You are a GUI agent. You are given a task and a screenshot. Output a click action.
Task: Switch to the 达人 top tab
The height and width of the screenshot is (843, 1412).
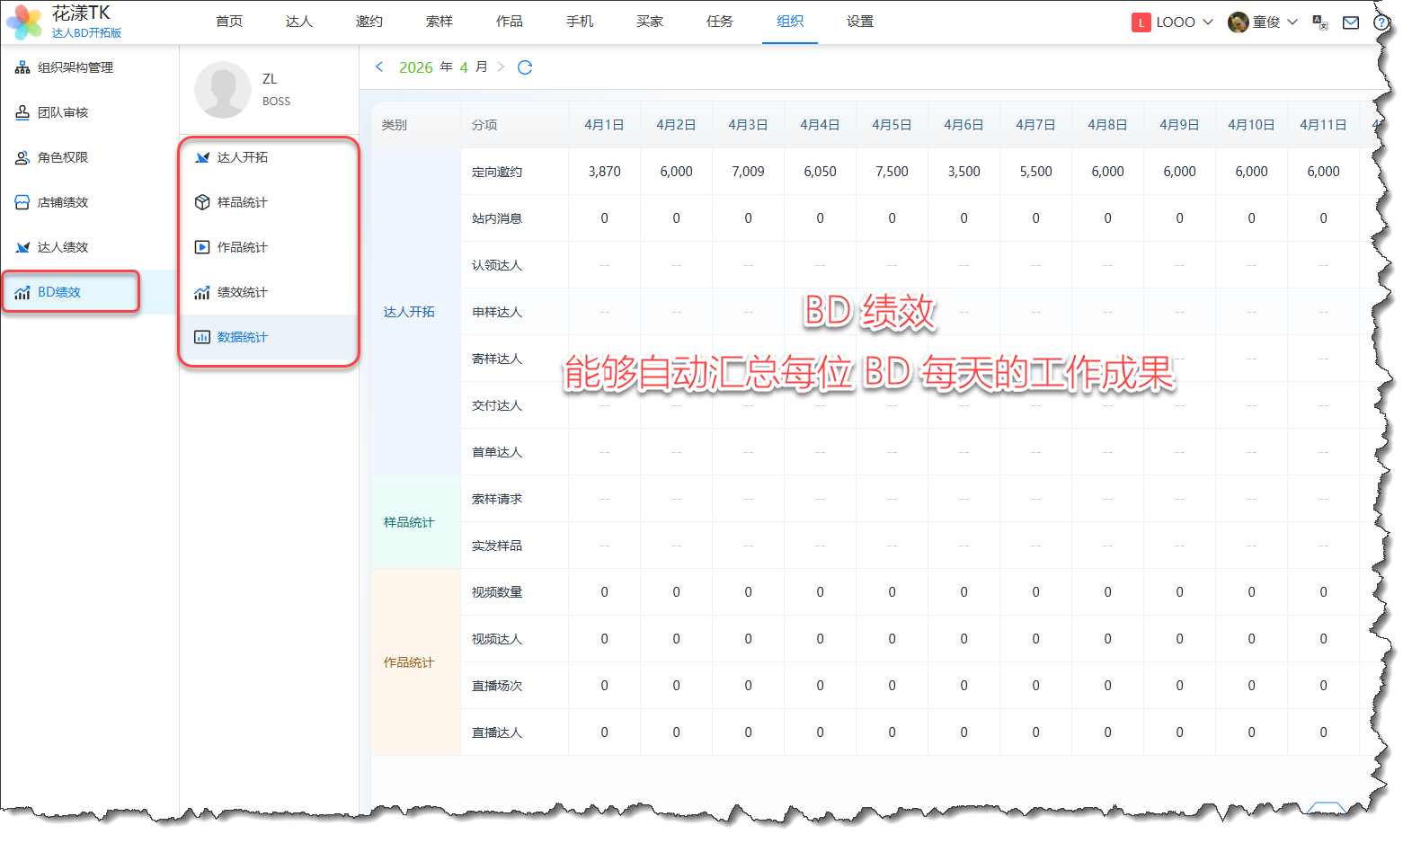tap(298, 22)
